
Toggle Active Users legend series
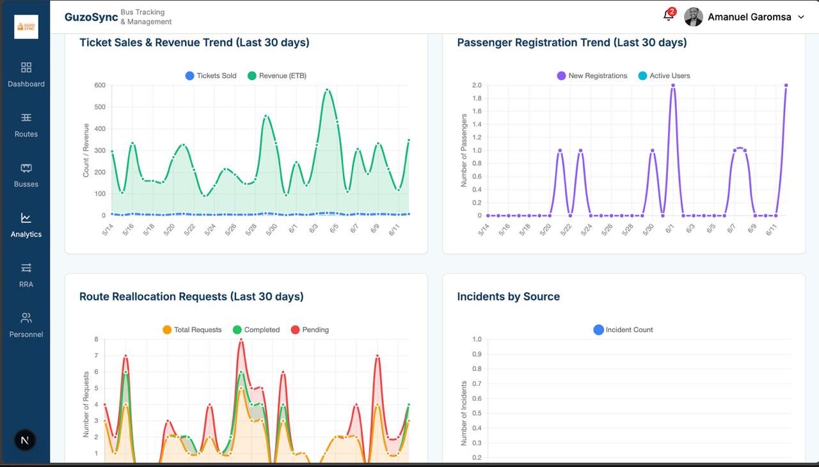point(664,75)
